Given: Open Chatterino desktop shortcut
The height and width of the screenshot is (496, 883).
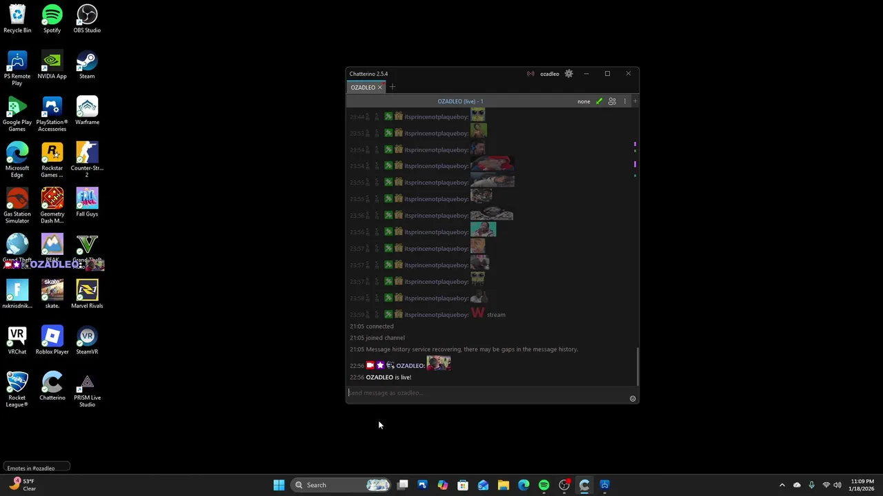Looking at the screenshot, I should [x=52, y=386].
